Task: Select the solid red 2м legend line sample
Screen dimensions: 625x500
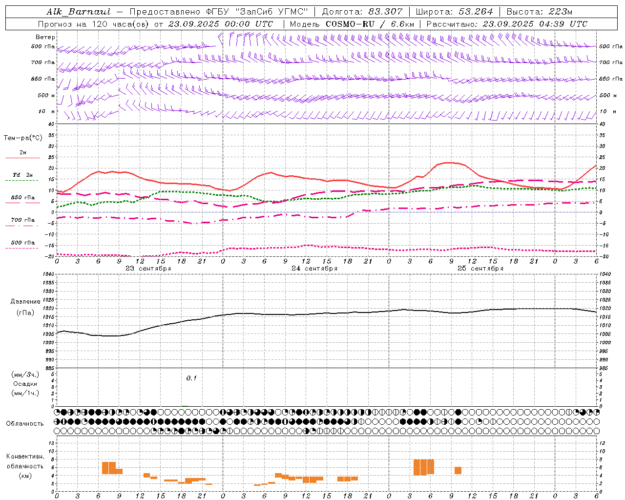Action: pyautogui.click(x=22, y=158)
